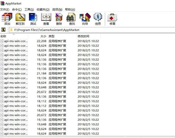Click the modified date in the 22,208 row
This screenshot has height=138, width=175.
tap(88, 41)
